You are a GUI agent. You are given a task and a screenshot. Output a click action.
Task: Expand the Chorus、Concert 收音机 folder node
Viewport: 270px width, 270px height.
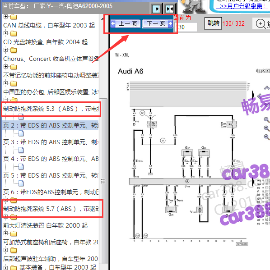pos(6,50)
